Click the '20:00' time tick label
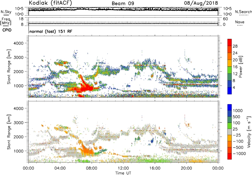 186,168
